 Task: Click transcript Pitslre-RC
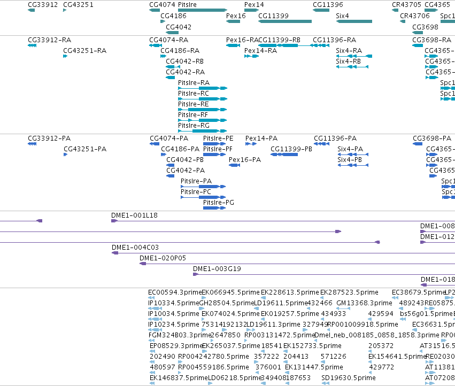coord(203,99)
